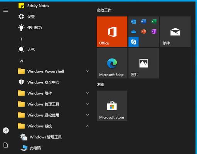Open 天气 sun icon

coord(21,49)
